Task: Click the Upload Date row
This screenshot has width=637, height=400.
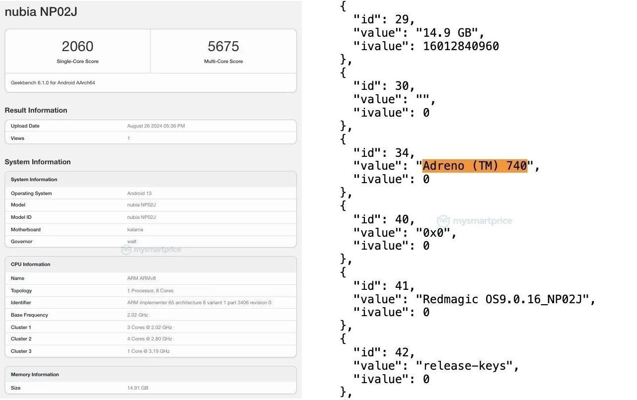Action: (150, 126)
